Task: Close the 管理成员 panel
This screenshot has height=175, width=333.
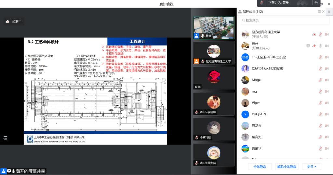Action: point(323,12)
